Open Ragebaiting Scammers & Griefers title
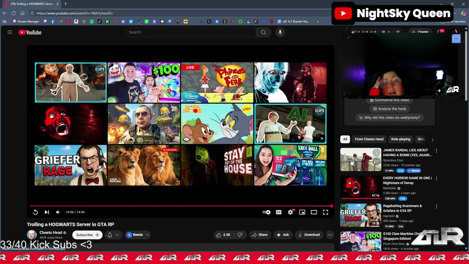 [x=403, y=208]
